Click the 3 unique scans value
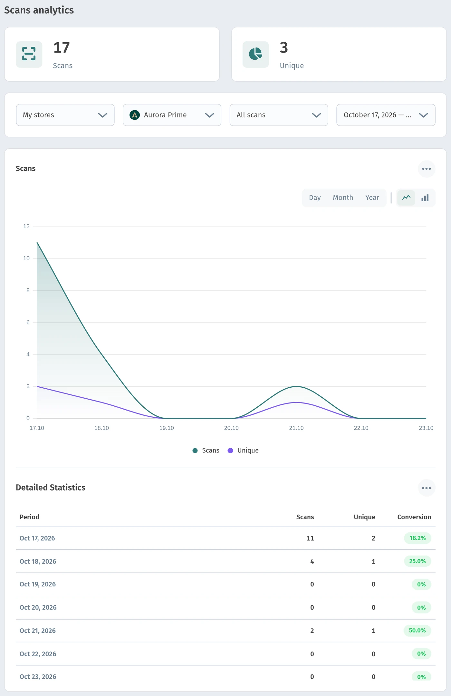Screen dimensions: 451x696 [284, 48]
